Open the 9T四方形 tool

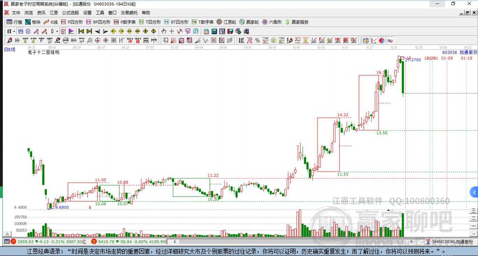click(x=176, y=22)
